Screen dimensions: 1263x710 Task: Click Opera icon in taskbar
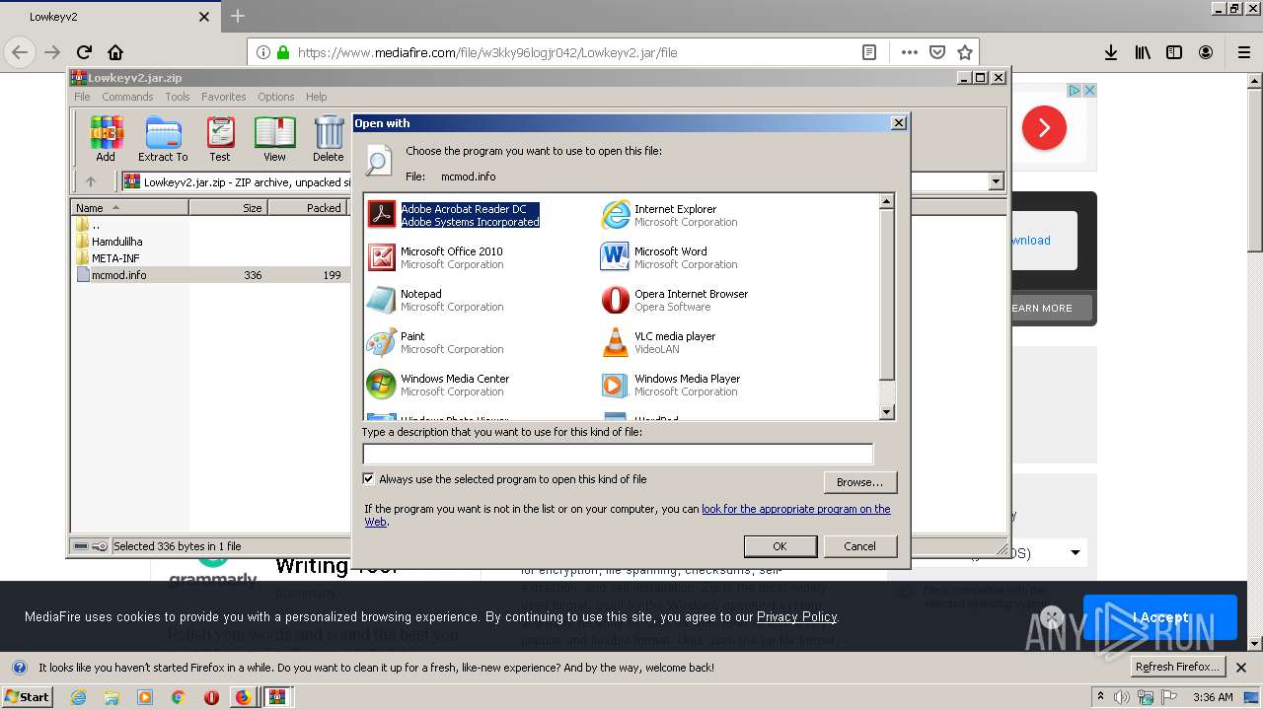click(210, 697)
